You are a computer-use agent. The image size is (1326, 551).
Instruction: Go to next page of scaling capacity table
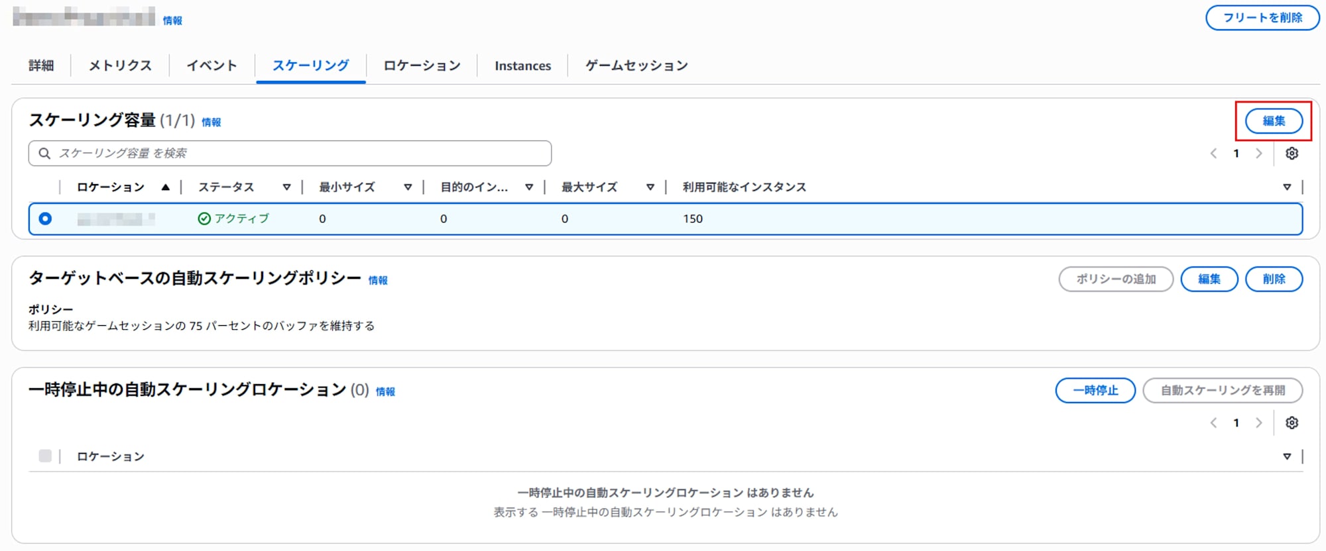tap(1258, 154)
